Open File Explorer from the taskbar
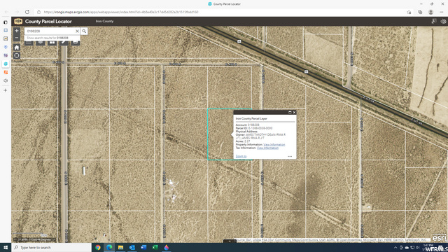448x252 pixels. pos(120,247)
